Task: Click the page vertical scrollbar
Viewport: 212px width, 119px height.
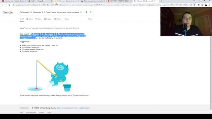Action: (211, 58)
